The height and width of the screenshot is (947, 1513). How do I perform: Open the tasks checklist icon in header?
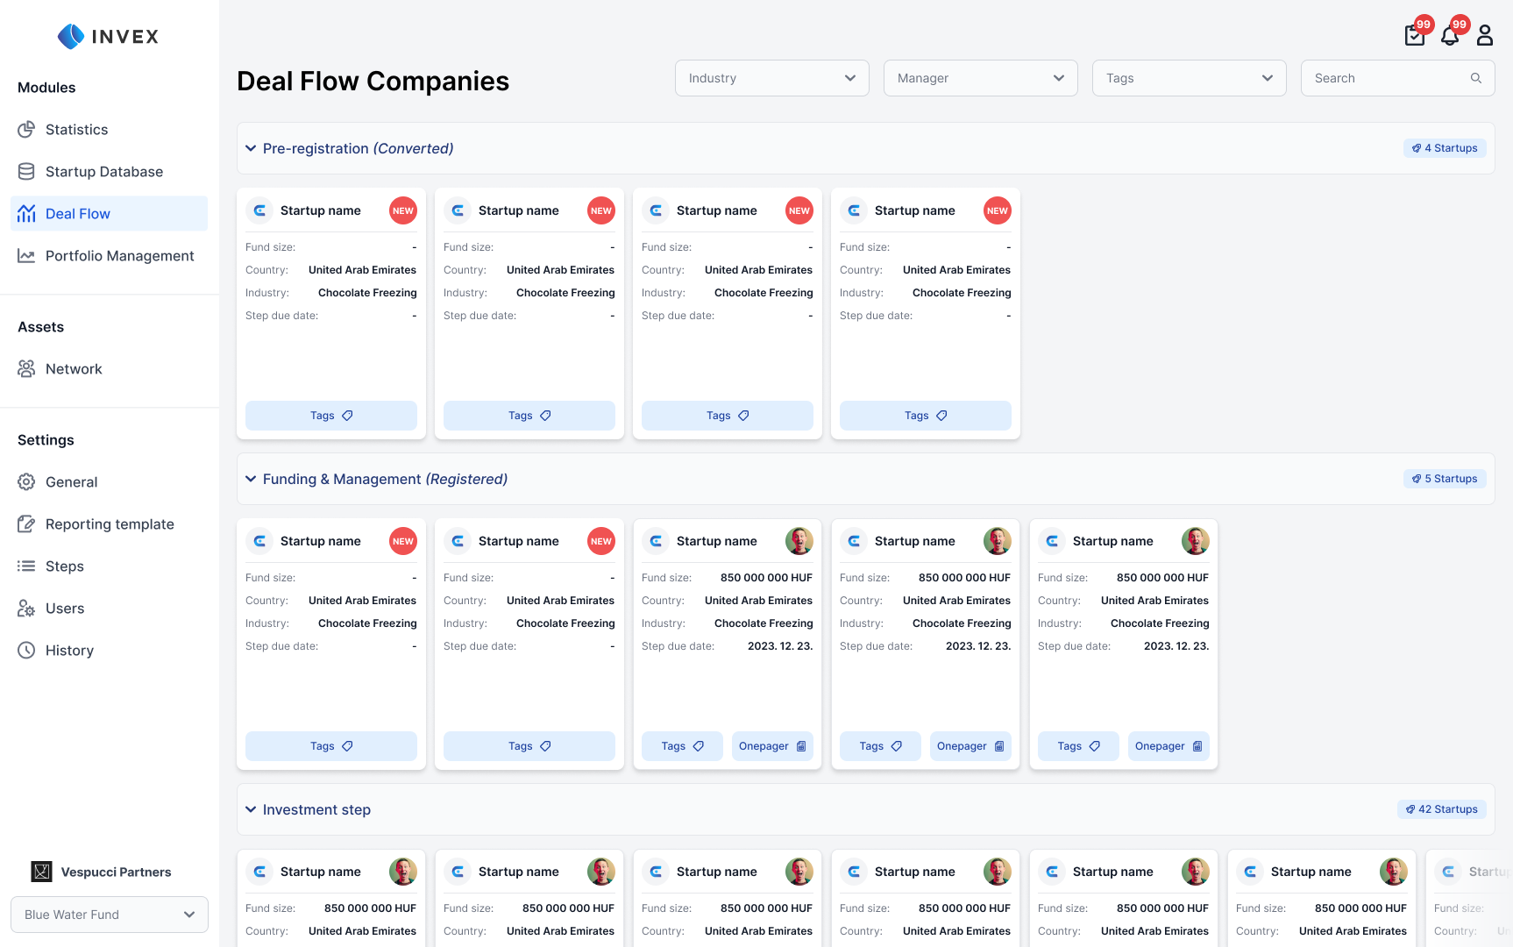click(1414, 36)
